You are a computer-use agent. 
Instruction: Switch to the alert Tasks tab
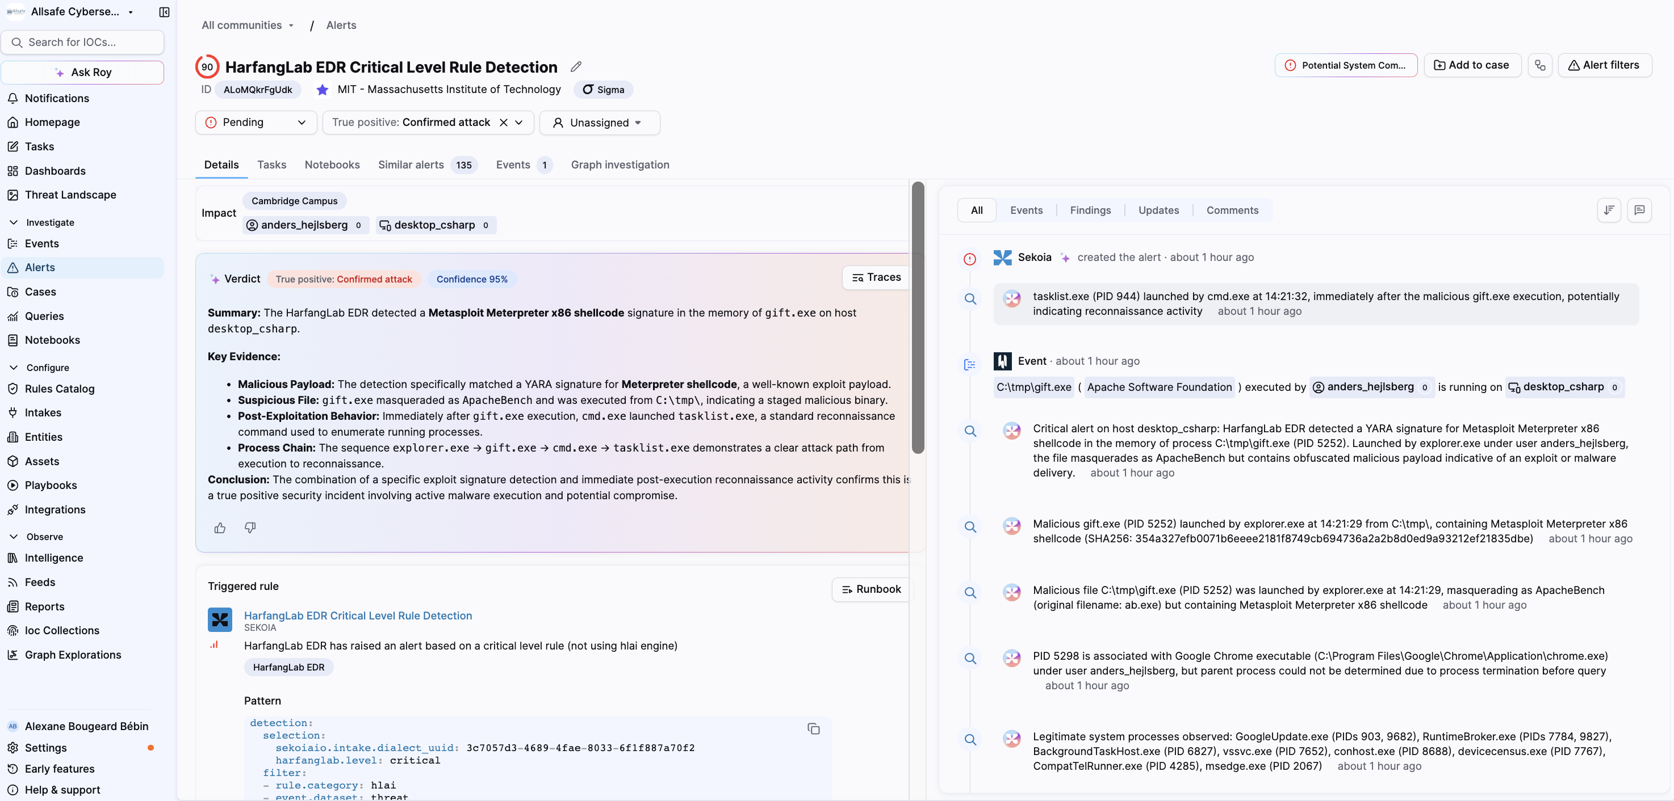(271, 165)
